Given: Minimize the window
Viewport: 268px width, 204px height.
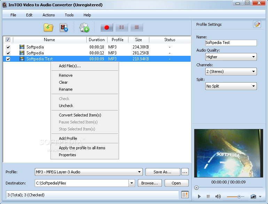Looking at the screenshot, I should coord(238,3).
